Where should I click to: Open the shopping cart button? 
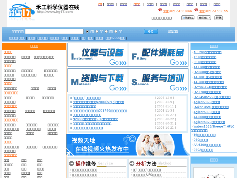point(188,18)
